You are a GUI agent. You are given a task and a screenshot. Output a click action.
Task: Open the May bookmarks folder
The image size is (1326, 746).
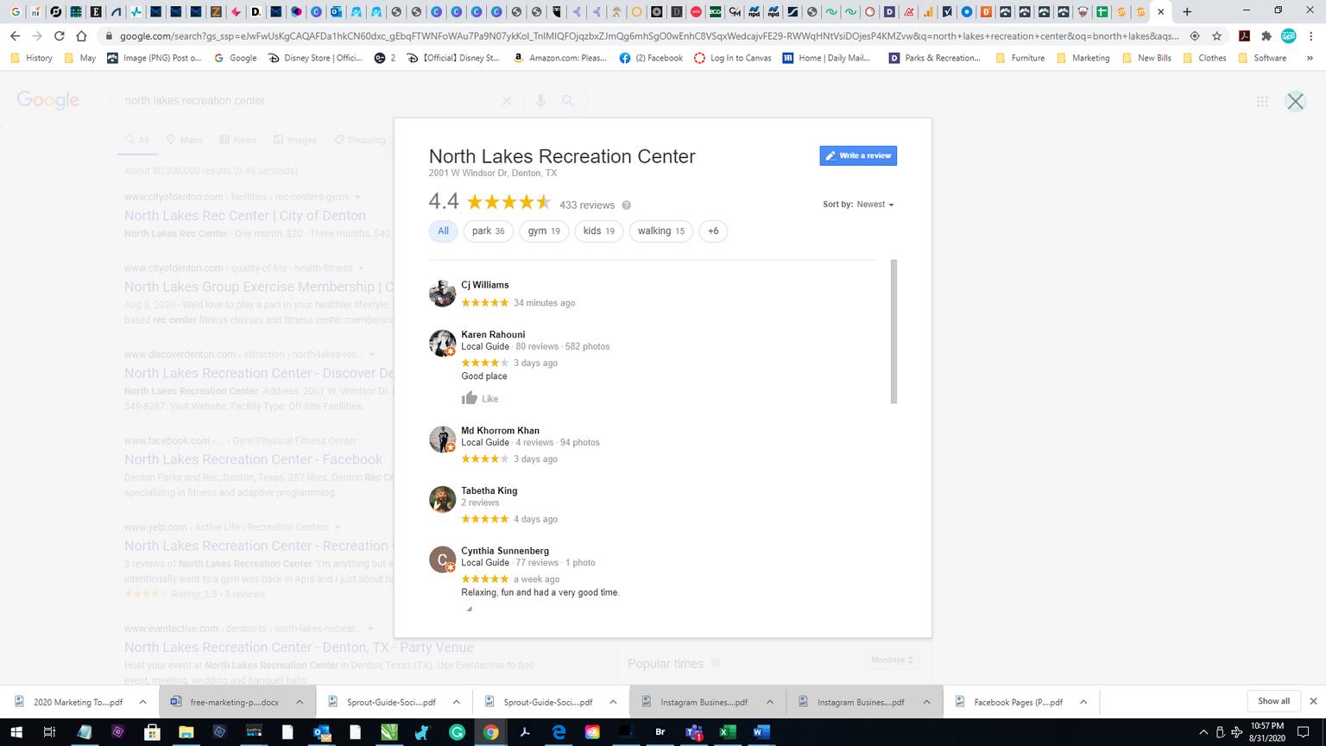tap(80, 58)
